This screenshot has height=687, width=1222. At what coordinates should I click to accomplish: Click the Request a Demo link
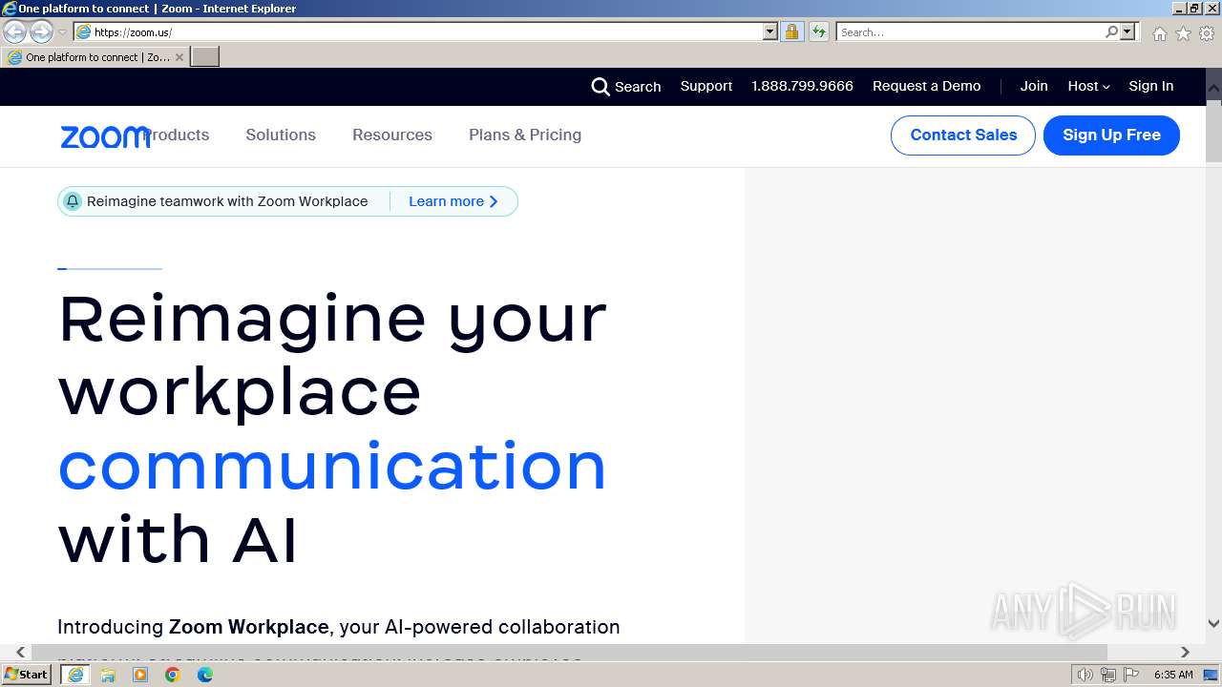(926, 86)
